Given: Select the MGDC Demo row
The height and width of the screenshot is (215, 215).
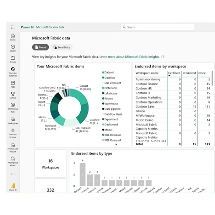Looking at the screenshot, I should coord(173,120).
